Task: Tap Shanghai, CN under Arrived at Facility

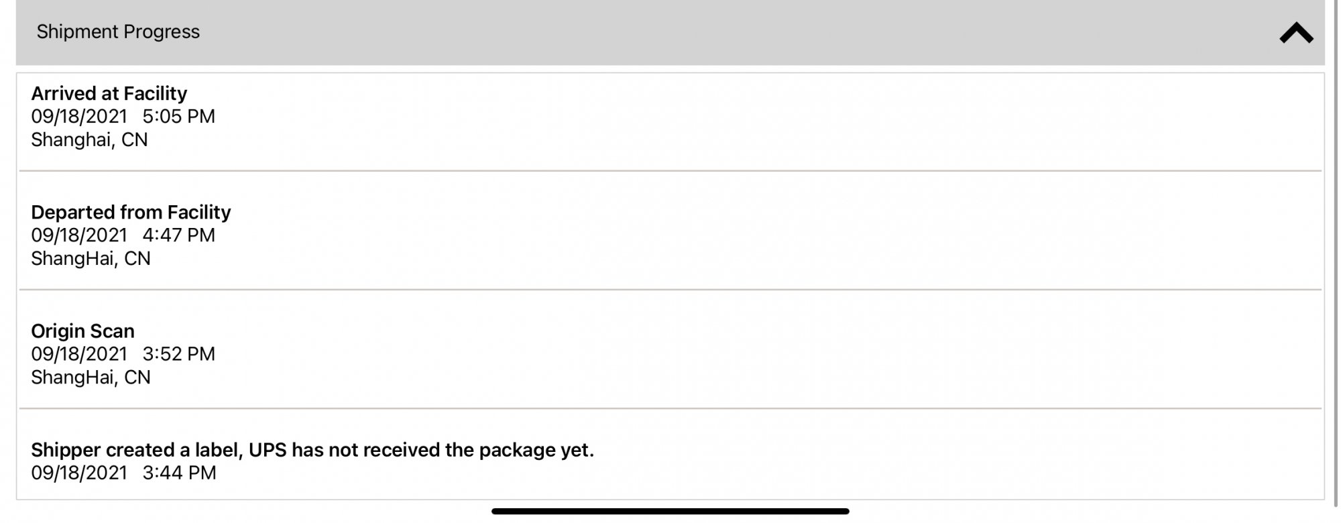Action: pyautogui.click(x=89, y=139)
